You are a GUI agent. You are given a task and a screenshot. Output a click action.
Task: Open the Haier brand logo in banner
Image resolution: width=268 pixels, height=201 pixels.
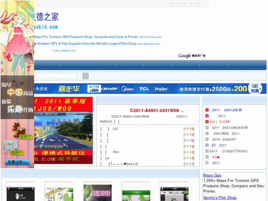[x=161, y=89]
